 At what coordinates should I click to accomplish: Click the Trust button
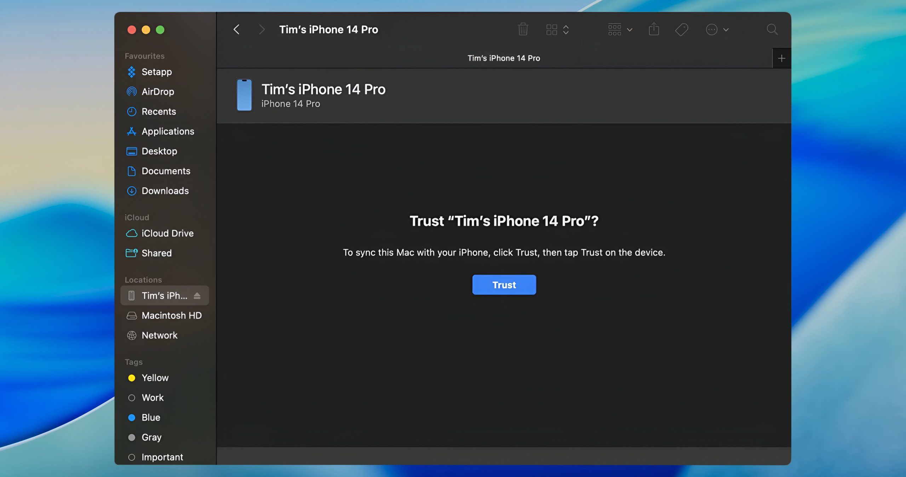[504, 285]
